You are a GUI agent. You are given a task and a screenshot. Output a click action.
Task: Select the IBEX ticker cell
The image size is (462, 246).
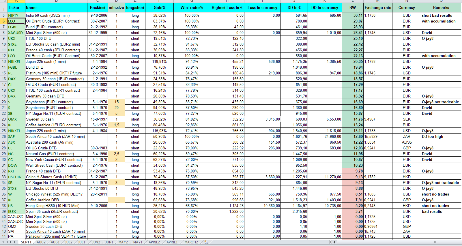point(16,211)
